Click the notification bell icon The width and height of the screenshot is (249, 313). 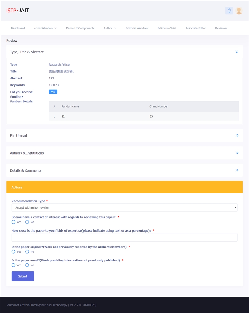pos(229,11)
